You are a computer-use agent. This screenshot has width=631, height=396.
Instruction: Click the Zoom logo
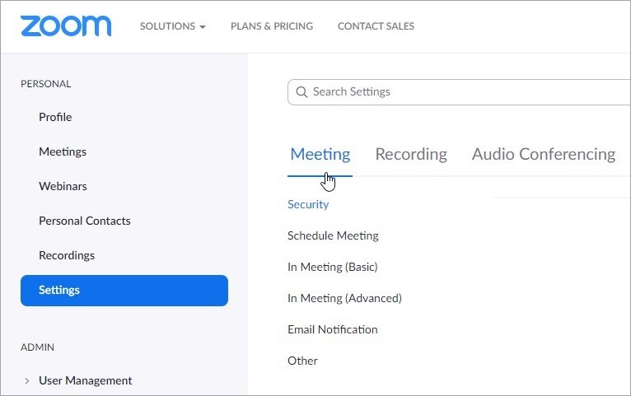[66, 26]
